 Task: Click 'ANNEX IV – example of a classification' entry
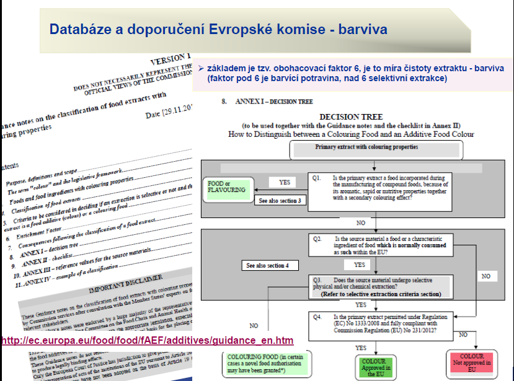pos(70,275)
